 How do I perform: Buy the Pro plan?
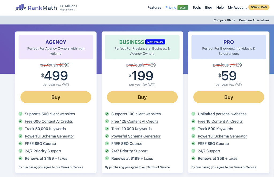(x=229, y=97)
